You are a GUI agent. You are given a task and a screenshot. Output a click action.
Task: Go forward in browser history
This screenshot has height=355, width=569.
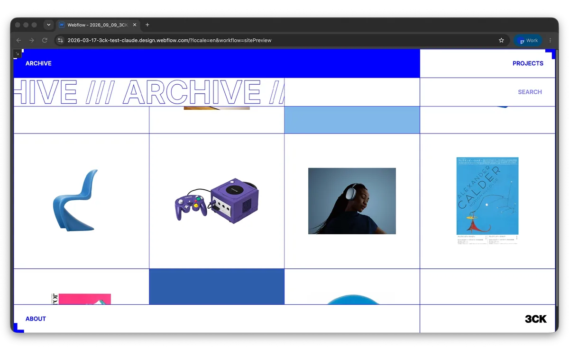[32, 40]
